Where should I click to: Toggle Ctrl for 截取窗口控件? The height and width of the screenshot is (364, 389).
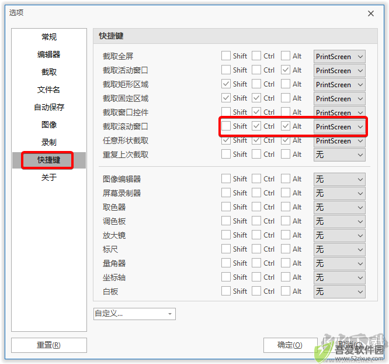tap(256, 112)
